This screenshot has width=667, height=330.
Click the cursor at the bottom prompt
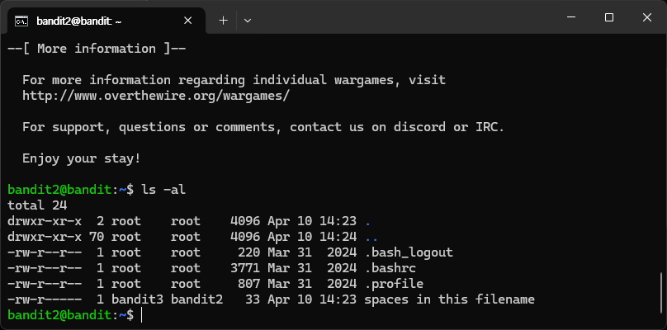click(142, 315)
